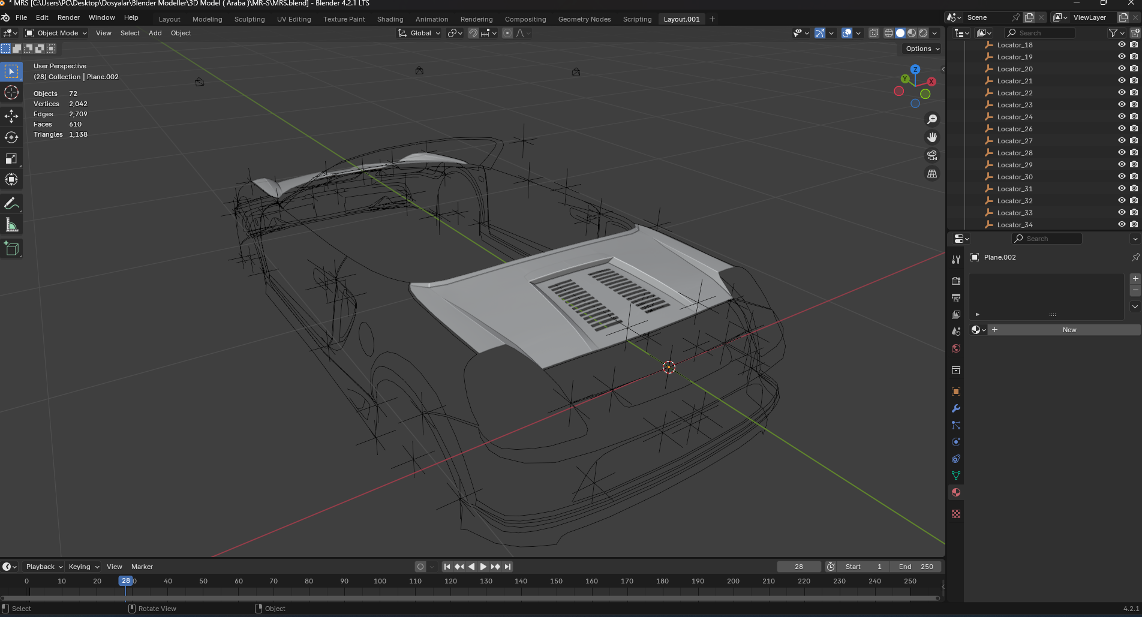Select the Measure tool
This screenshot has height=617, width=1142.
pos(11,225)
